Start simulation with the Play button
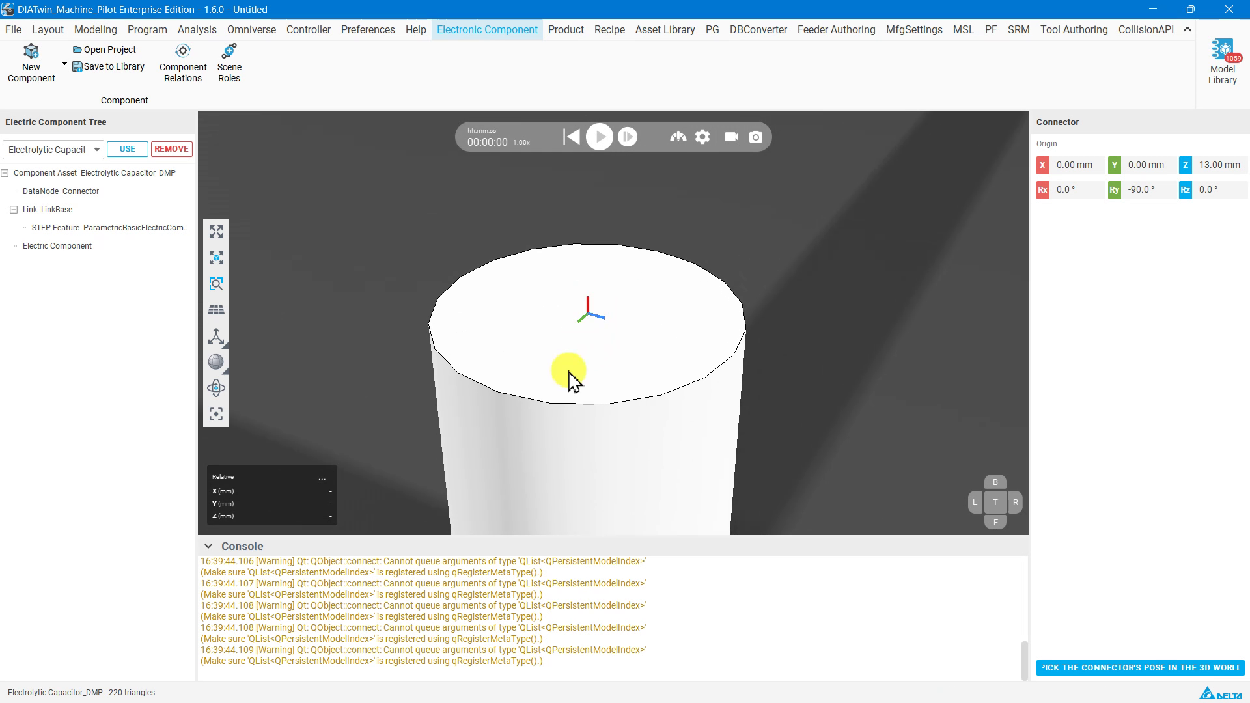Viewport: 1250px width, 703px height. click(x=599, y=137)
